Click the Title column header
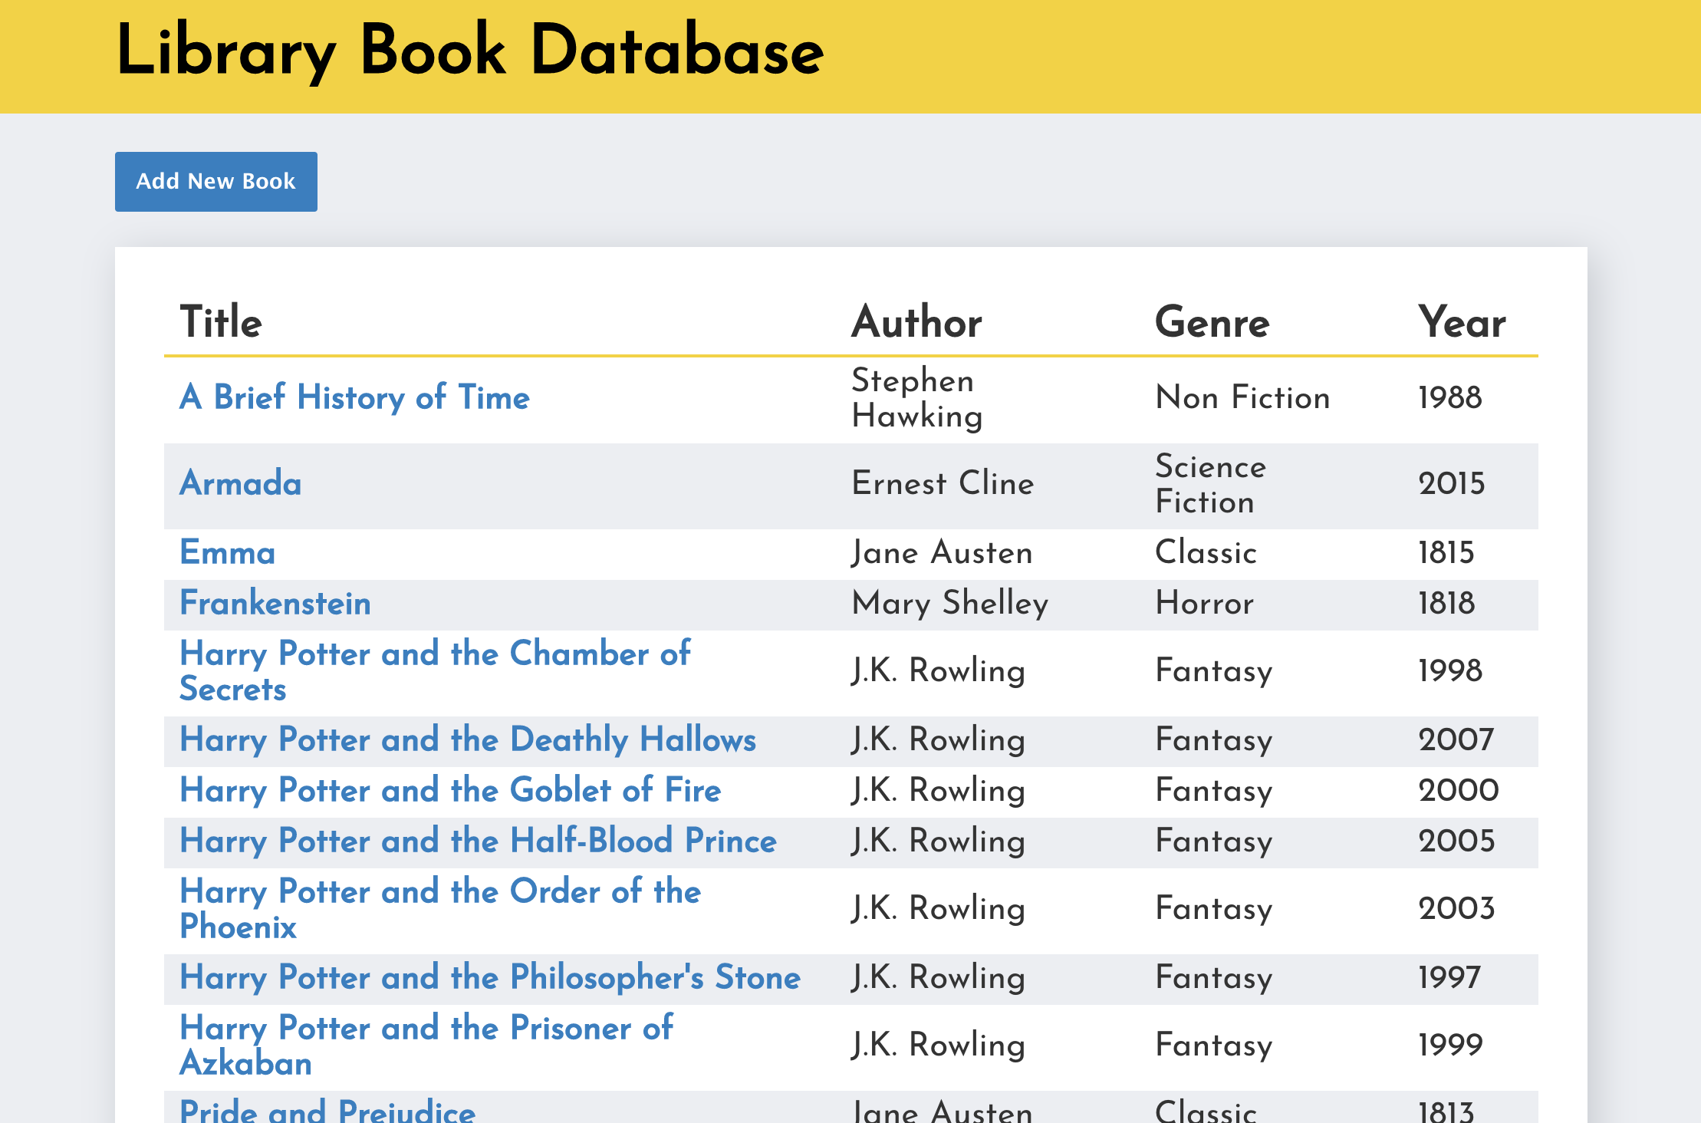The width and height of the screenshot is (1701, 1123). pyautogui.click(x=221, y=321)
